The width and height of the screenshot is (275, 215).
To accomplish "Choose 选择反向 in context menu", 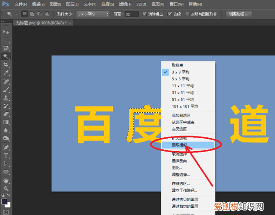I will pyautogui.click(x=188, y=161).
